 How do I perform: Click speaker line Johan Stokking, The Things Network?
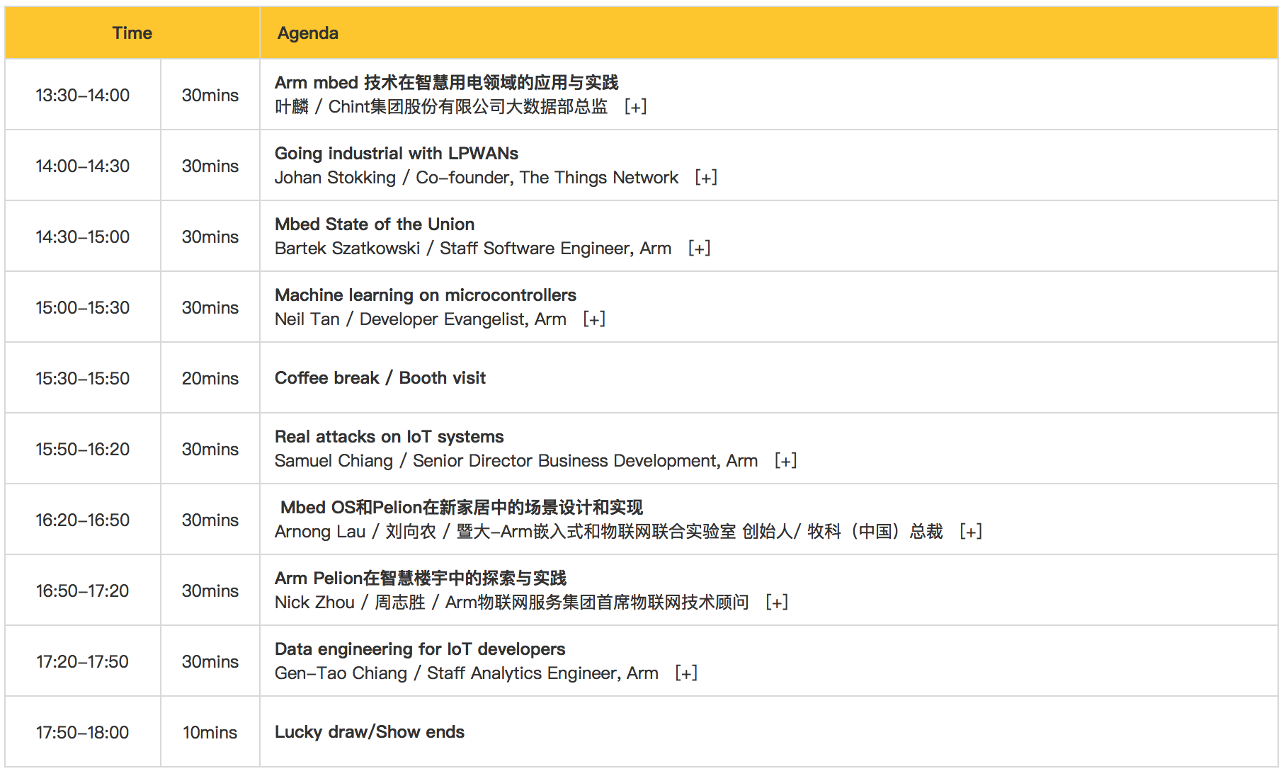click(x=477, y=178)
